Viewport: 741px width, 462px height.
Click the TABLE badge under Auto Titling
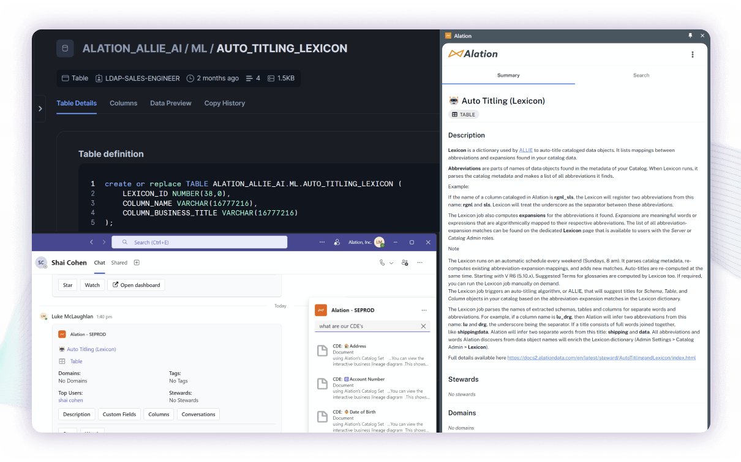(x=464, y=115)
